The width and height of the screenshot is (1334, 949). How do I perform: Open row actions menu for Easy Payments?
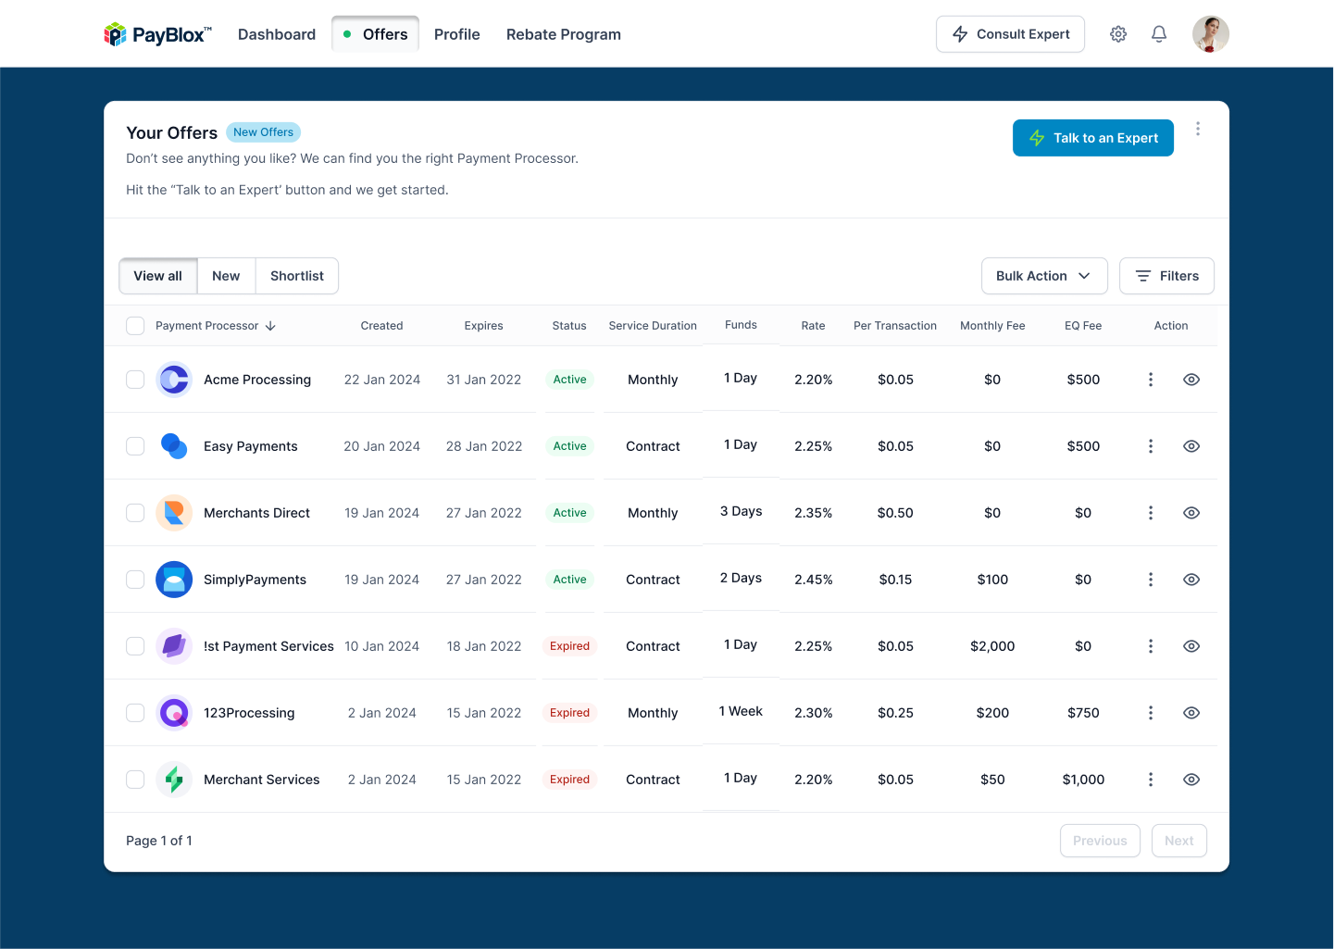(1151, 446)
